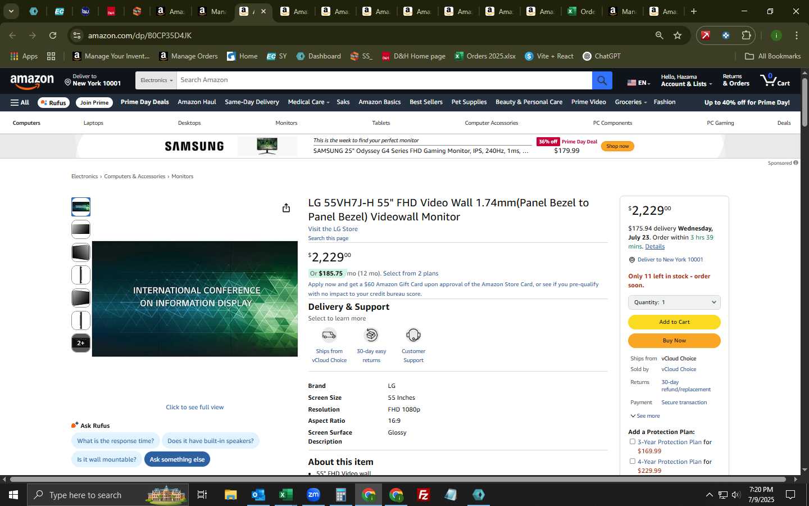809x506 pixels.
Task: Click Deliver to New York 10001 link
Action: tap(670, 260)
